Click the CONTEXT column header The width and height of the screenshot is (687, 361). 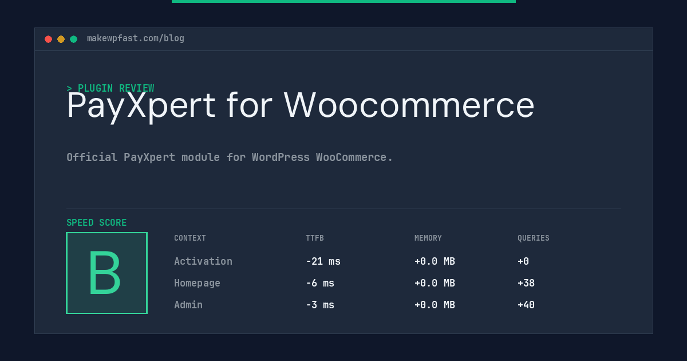click(190, 238)
